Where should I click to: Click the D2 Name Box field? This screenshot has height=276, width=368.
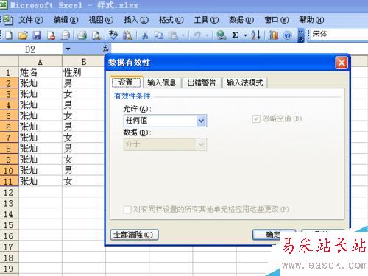tap(31, 49)
